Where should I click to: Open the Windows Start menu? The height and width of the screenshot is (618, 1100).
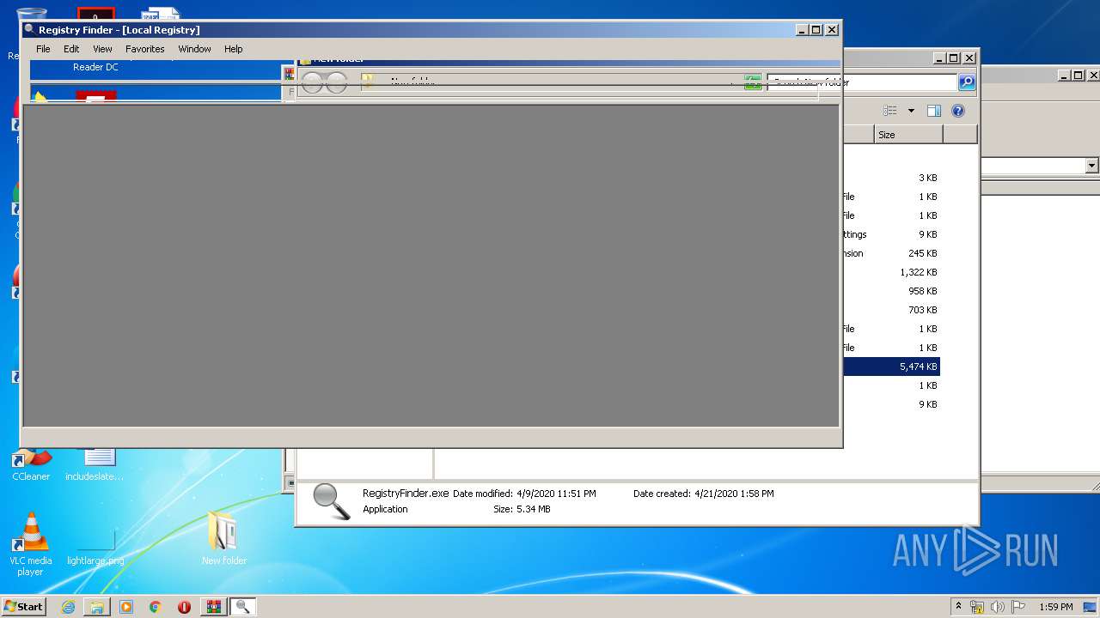[x=24, y=606]
